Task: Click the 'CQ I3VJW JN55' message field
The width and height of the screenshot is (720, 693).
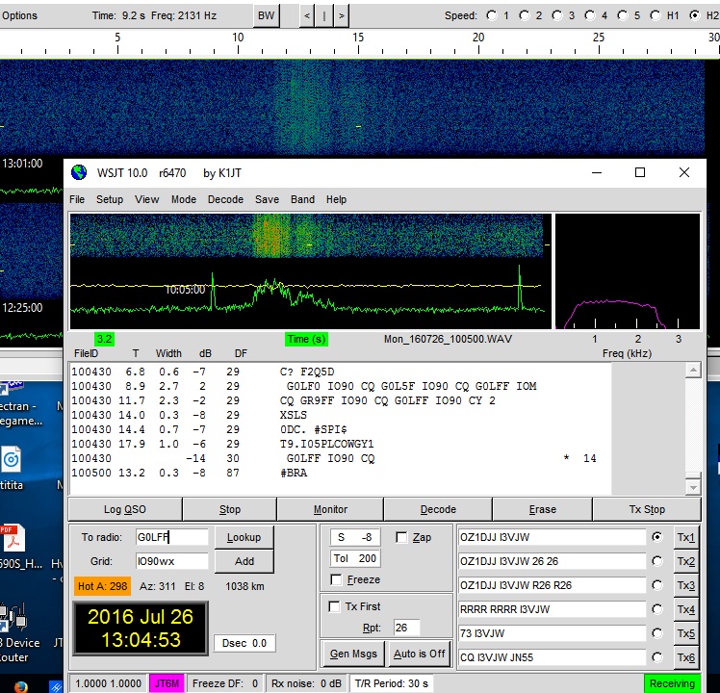Action: pyautogui.click(x=552, y=657)
